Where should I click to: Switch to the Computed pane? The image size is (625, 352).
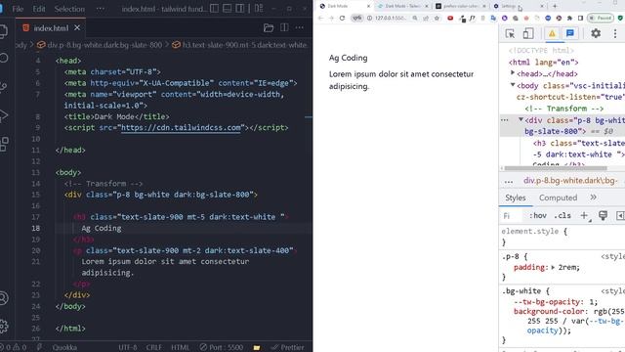(558, 198)
